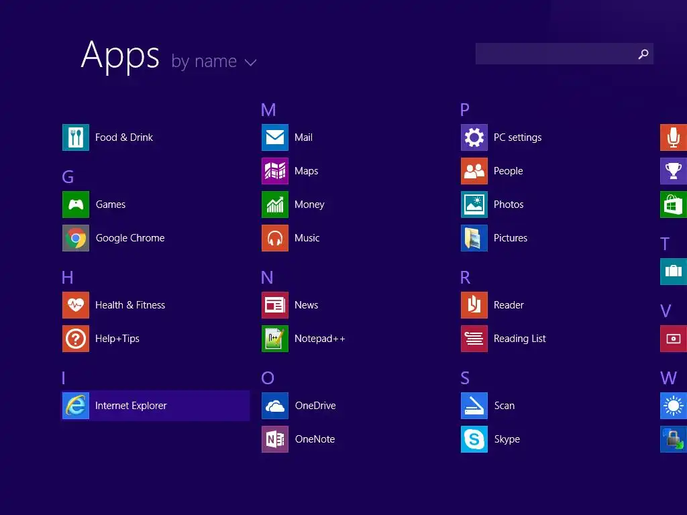
Task: Launch the Notepad++ icon
Action: [x=274, y=339]
